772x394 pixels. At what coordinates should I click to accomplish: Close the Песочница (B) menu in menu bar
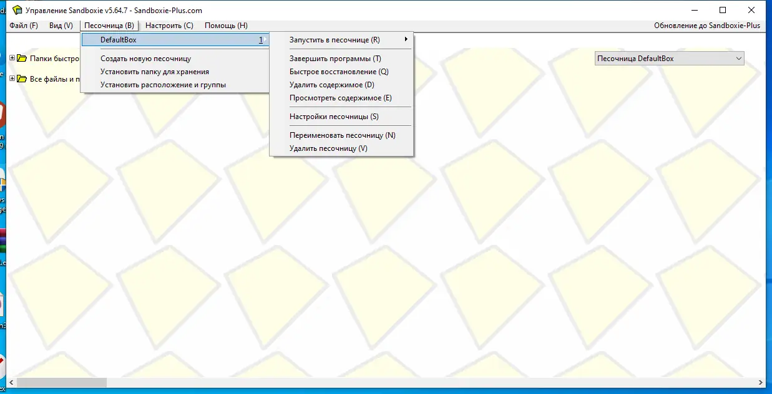(109, 26)
